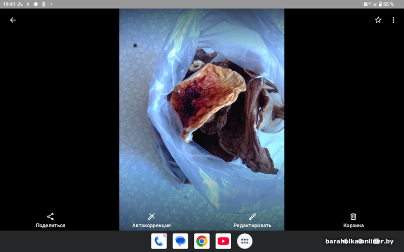
Task: Tap the Поделиться share button
Action: tap(50, 221)
